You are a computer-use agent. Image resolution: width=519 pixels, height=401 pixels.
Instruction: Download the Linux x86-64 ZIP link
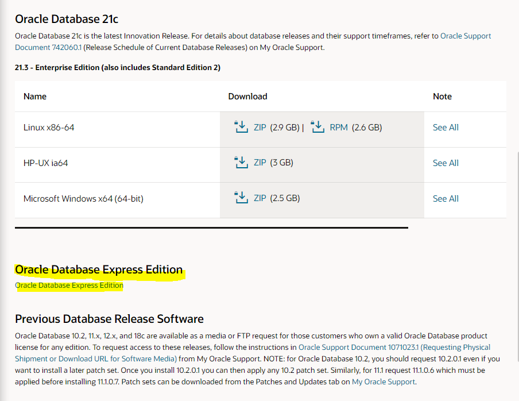tap(260, 128)
